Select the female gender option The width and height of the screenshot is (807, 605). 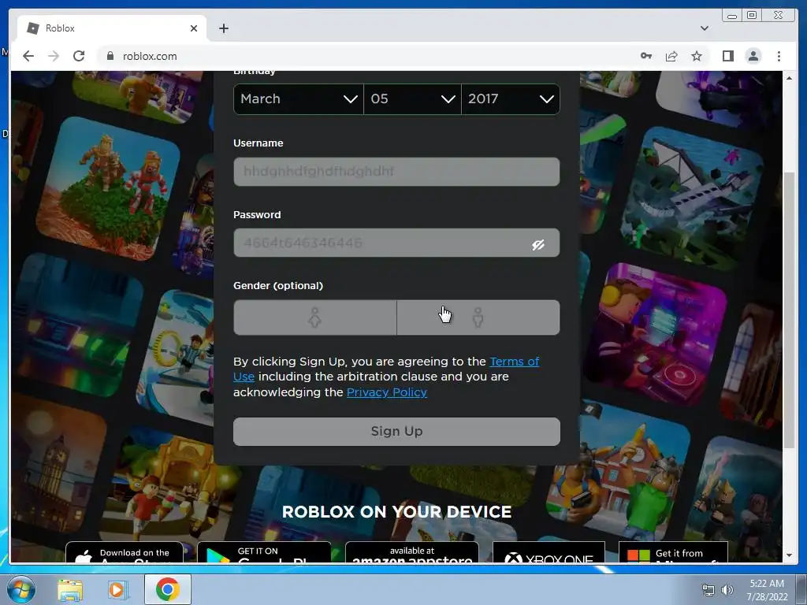[315, 317]
